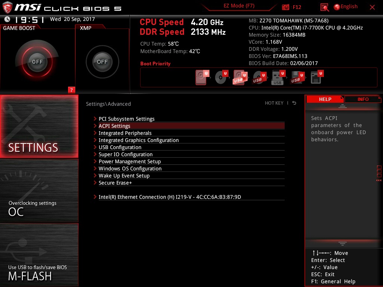Click the back arrow beside HOT KEY
This screenshot has height=287, width=383.
tap(294, 103)
